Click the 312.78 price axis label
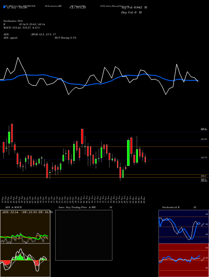 point(204,157)
